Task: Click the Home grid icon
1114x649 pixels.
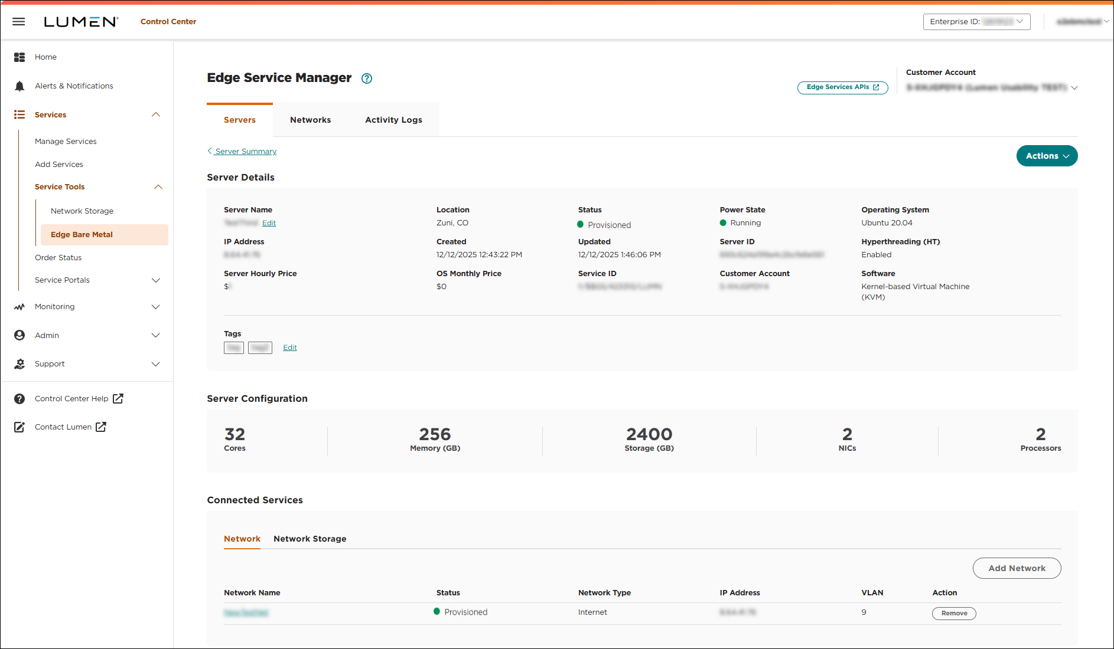Action: click(19, 57)
